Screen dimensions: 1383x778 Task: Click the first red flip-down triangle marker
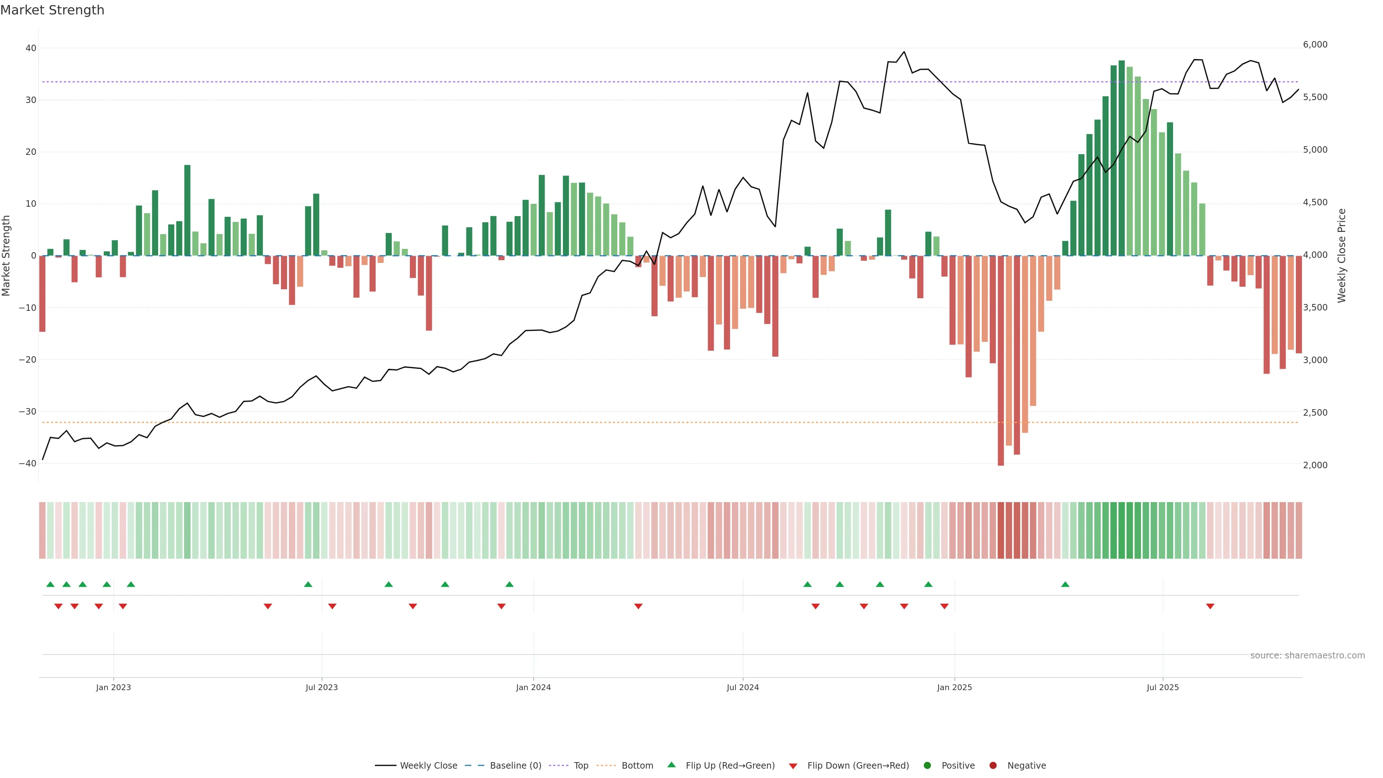tap(58, 606)
